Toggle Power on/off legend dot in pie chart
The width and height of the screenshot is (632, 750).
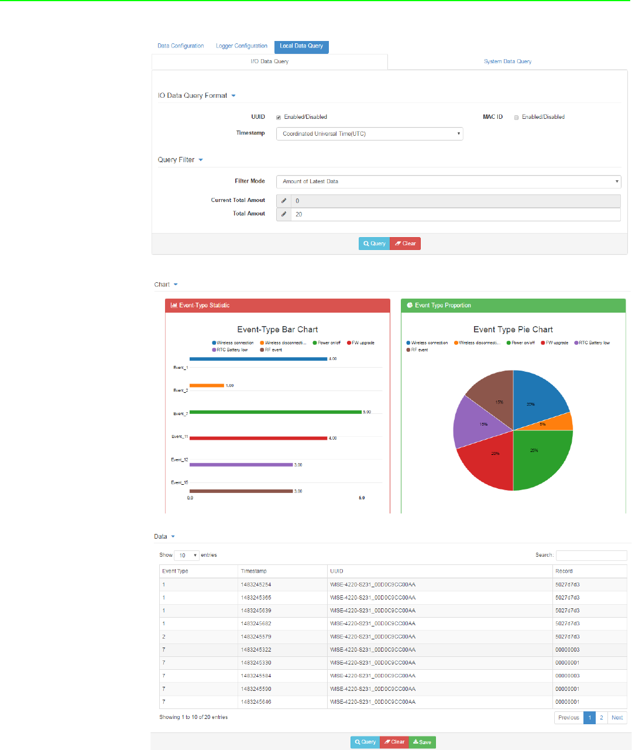click(509, 343)
